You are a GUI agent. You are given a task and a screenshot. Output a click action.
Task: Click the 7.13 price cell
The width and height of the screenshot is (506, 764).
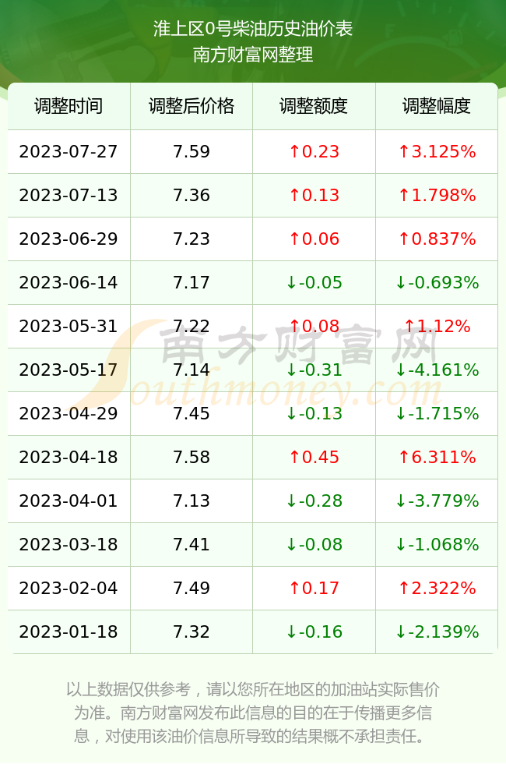point(192,500)
